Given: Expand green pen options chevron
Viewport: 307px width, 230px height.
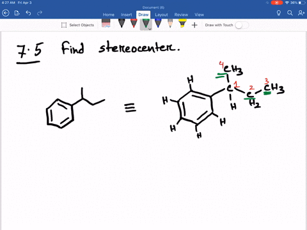Looking at the screenshot, I should pos(150,29).
